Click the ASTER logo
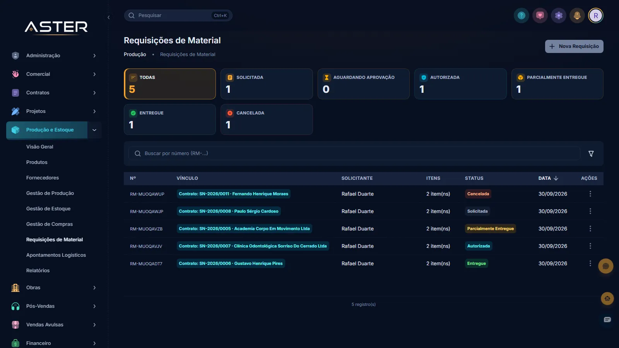Screen dimensions: 619x348 (x=56, y=27)
